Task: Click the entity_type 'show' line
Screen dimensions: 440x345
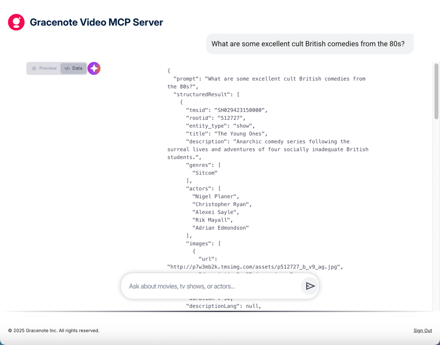Action: click(220, 126)
